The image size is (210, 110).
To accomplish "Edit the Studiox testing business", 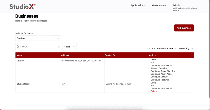I will tap(152, 86).
